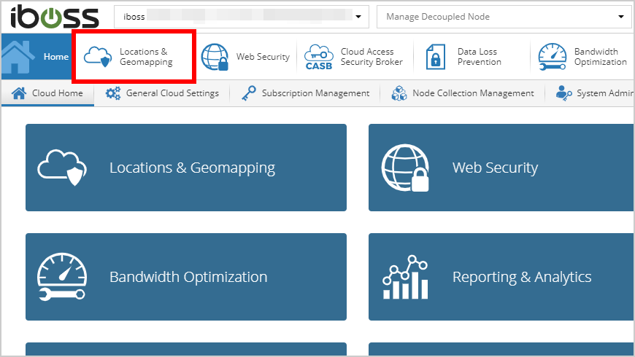Open the System Admin tab

590,93
